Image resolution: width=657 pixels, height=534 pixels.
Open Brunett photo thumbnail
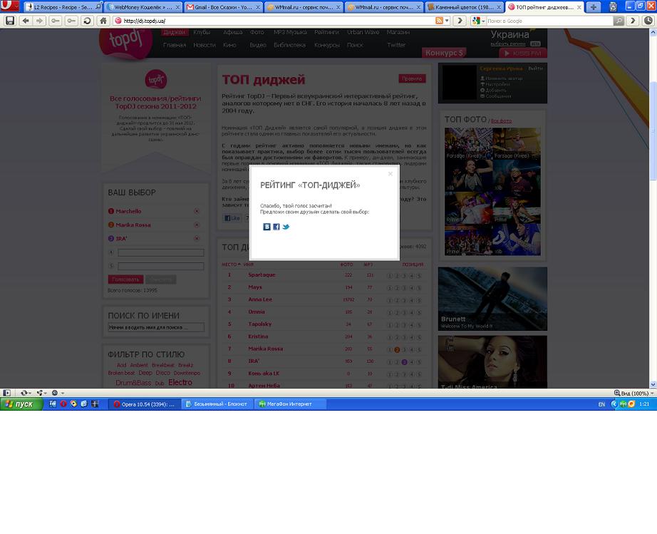coord(492,299)
